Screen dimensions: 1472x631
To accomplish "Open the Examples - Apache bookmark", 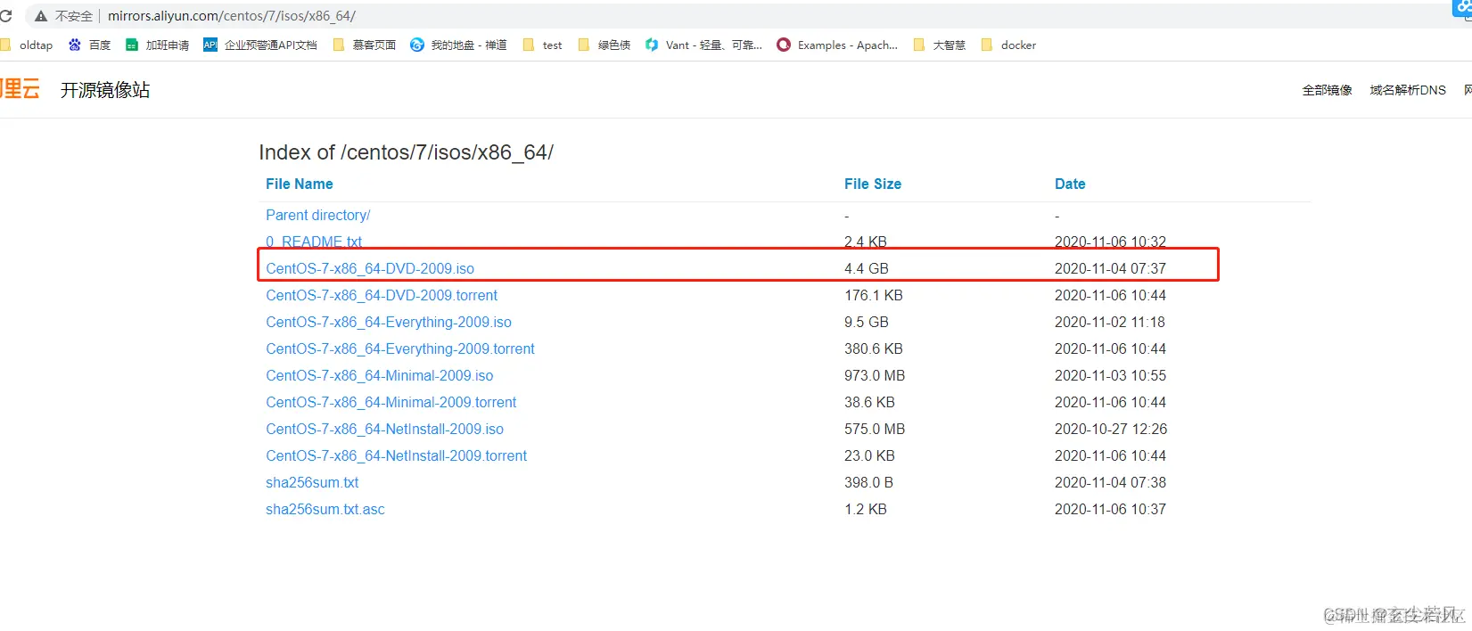I will (837, 45).
